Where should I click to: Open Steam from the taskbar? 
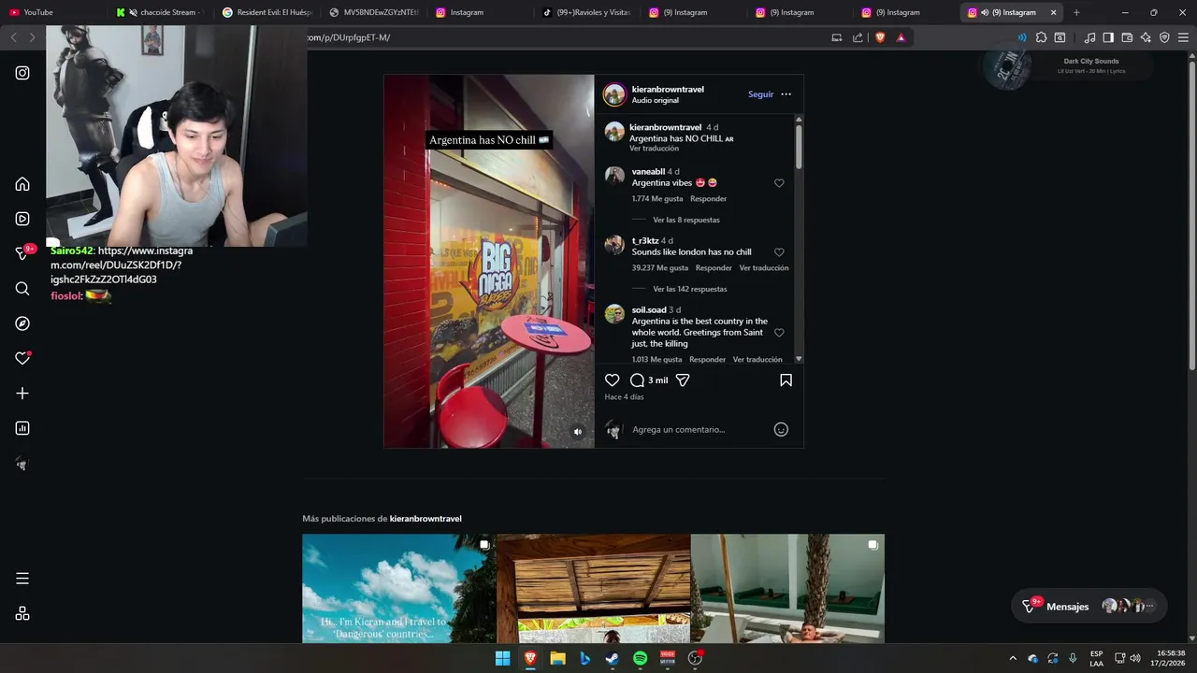613,658
